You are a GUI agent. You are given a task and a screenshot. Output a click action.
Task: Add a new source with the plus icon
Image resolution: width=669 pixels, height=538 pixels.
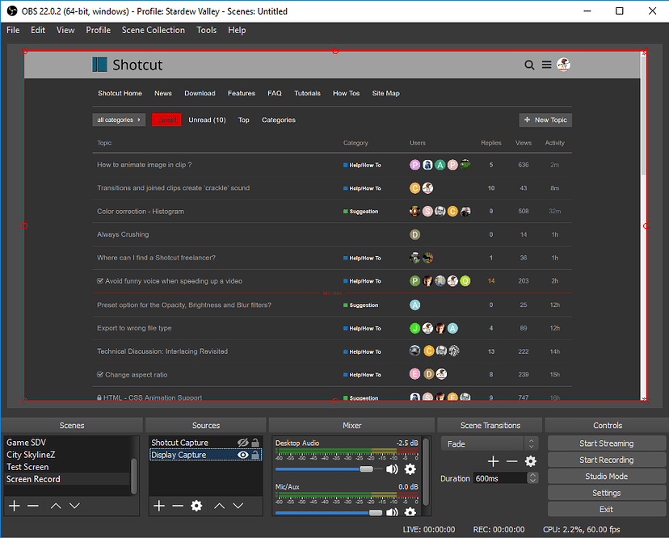(159, 506)
